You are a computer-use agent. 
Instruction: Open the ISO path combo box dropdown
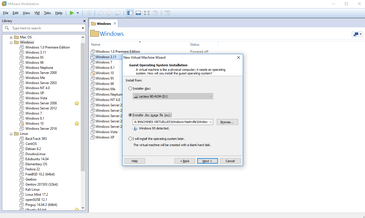[x=210, y=122]
